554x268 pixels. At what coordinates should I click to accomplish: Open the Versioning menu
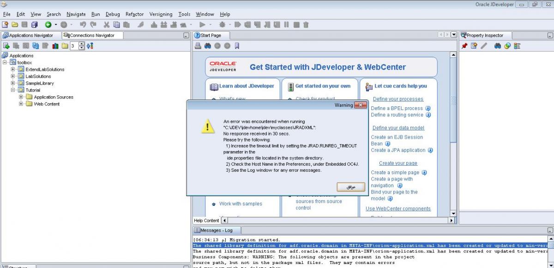(x=161, y=14)
